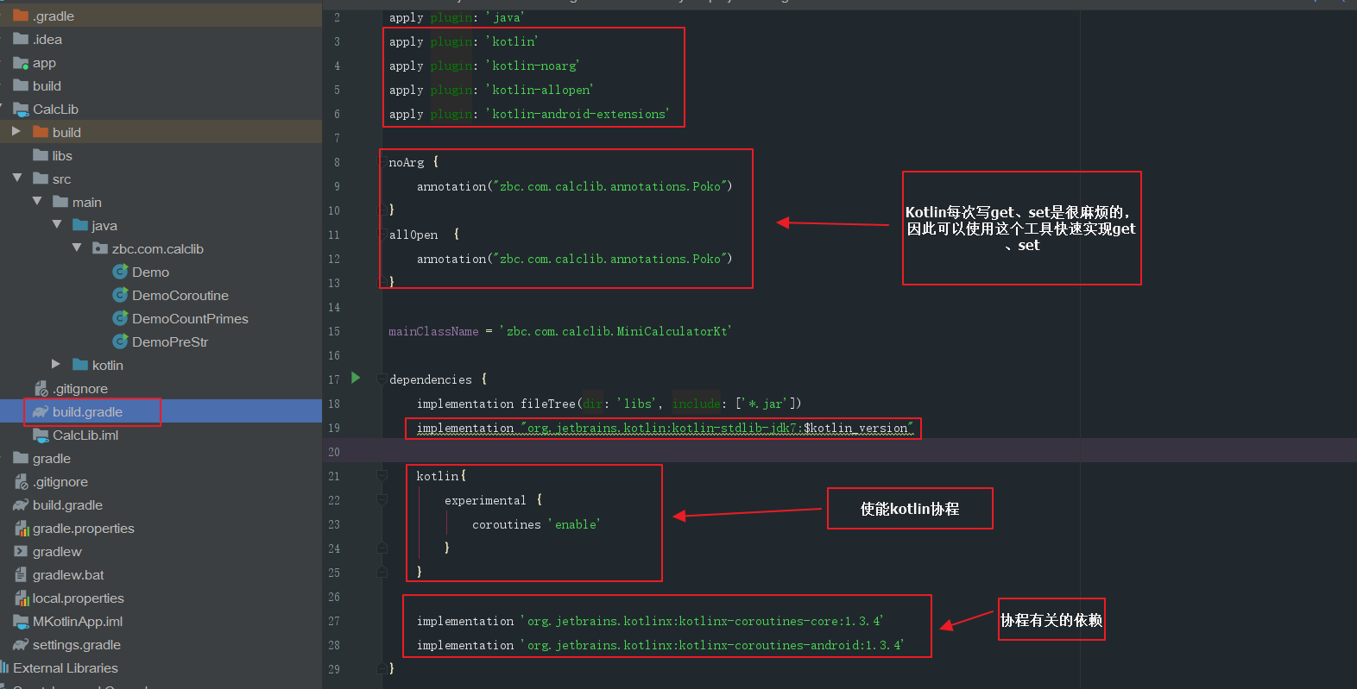Fold the kotlin block at line 21

pos(382,474)
